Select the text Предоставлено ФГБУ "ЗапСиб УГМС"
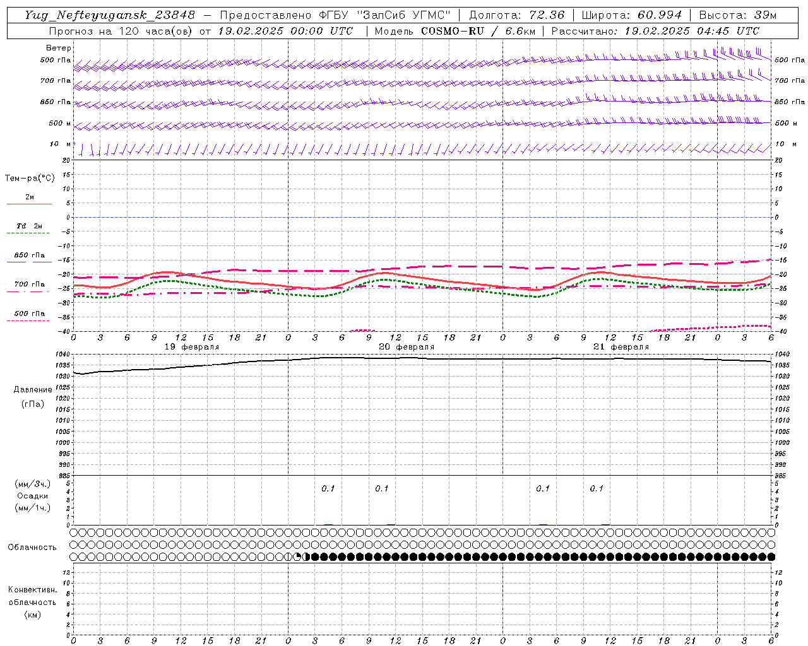Screen dimensions: 808x646 pos(335,15)
